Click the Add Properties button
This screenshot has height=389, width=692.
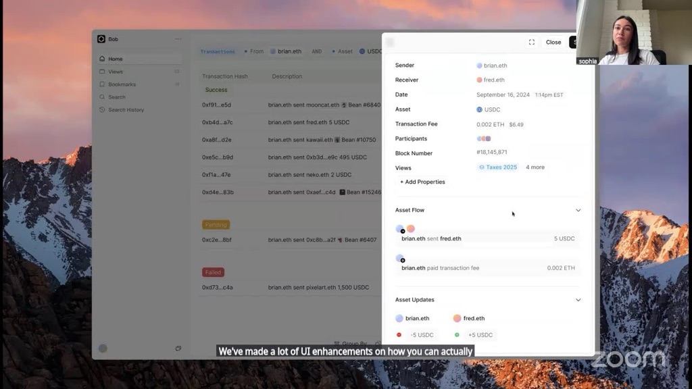[422, 182]
